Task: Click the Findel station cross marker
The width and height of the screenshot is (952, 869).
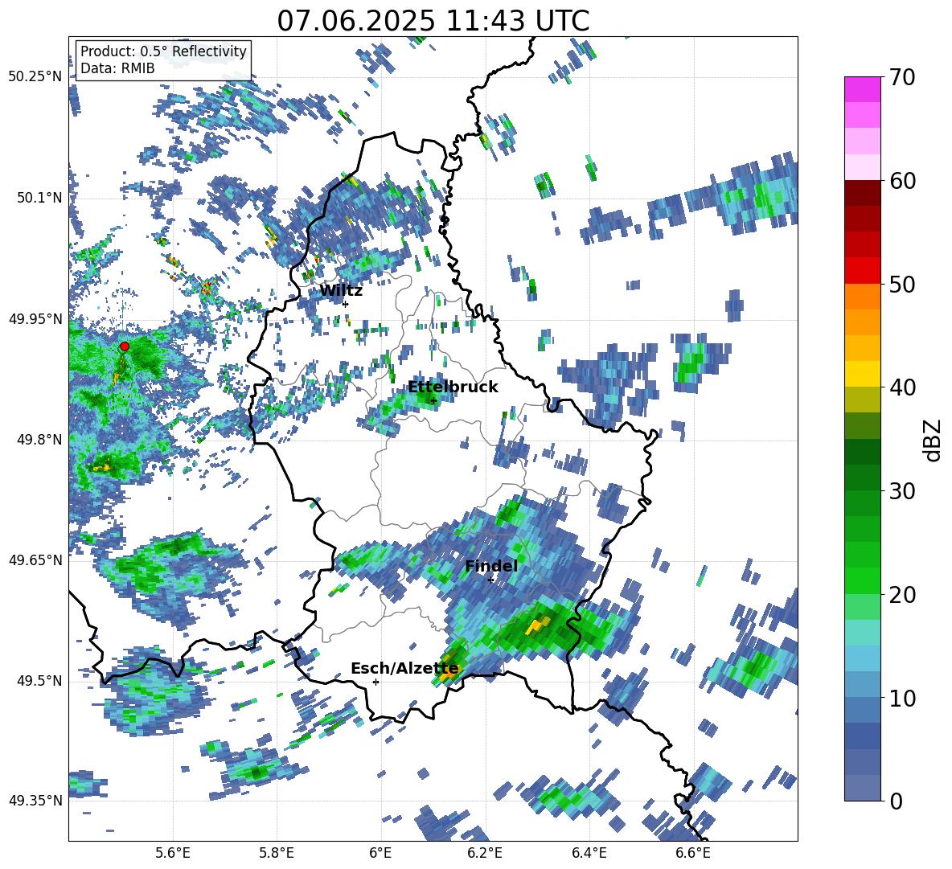Action: [490, 580]
